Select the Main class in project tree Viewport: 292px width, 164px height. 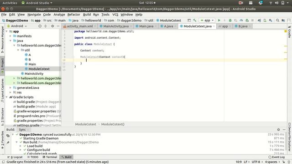click(x=32, y=64)
